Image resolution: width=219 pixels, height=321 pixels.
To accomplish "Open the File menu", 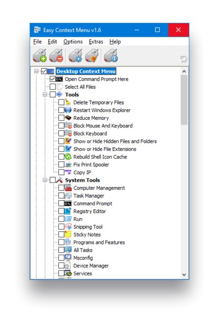I will coord(38,42).
